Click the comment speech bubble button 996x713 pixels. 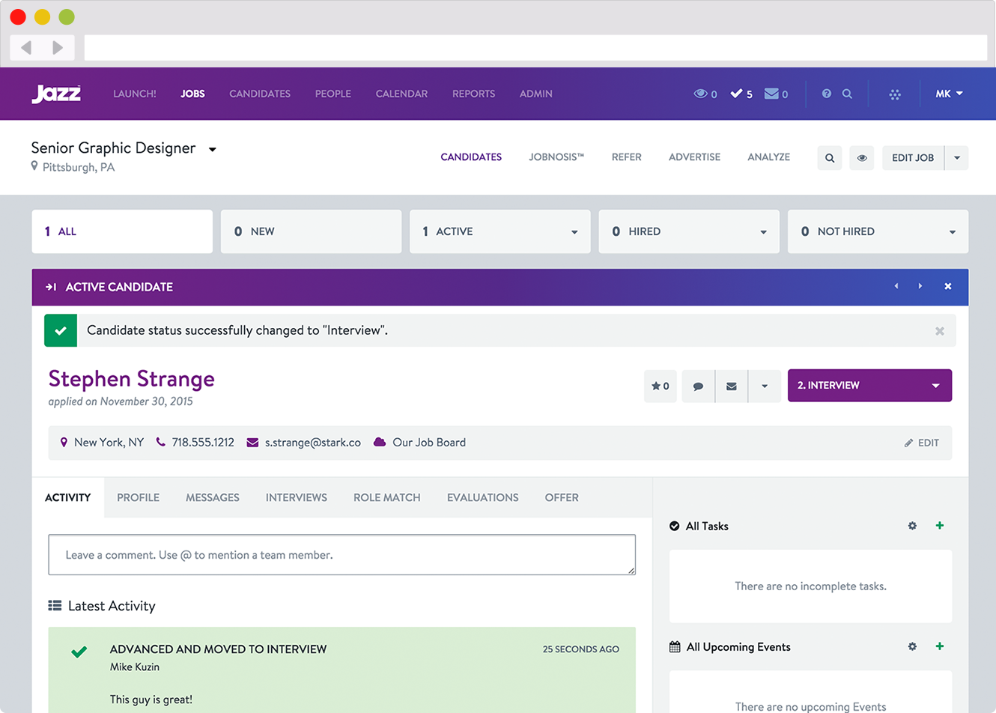point(698,386)
